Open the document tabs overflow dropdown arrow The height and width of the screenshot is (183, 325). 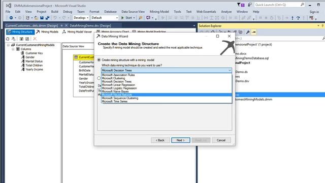tap(194, 26)
